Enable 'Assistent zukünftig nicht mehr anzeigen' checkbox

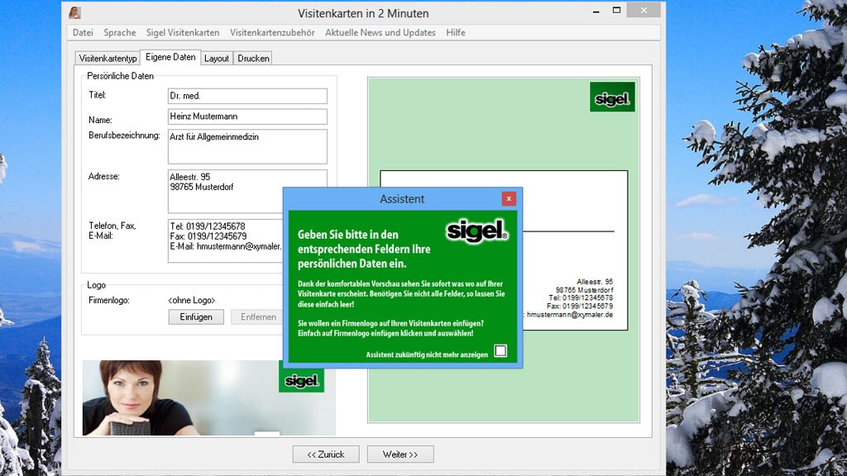coord(500,350)
